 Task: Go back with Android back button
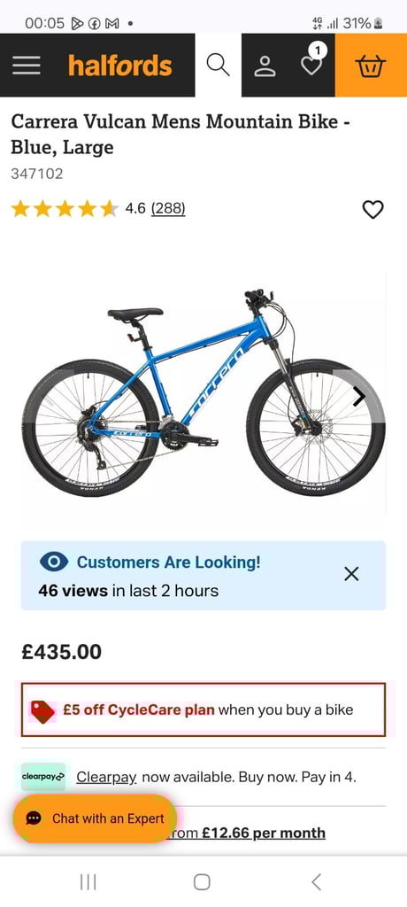[316, 882]
